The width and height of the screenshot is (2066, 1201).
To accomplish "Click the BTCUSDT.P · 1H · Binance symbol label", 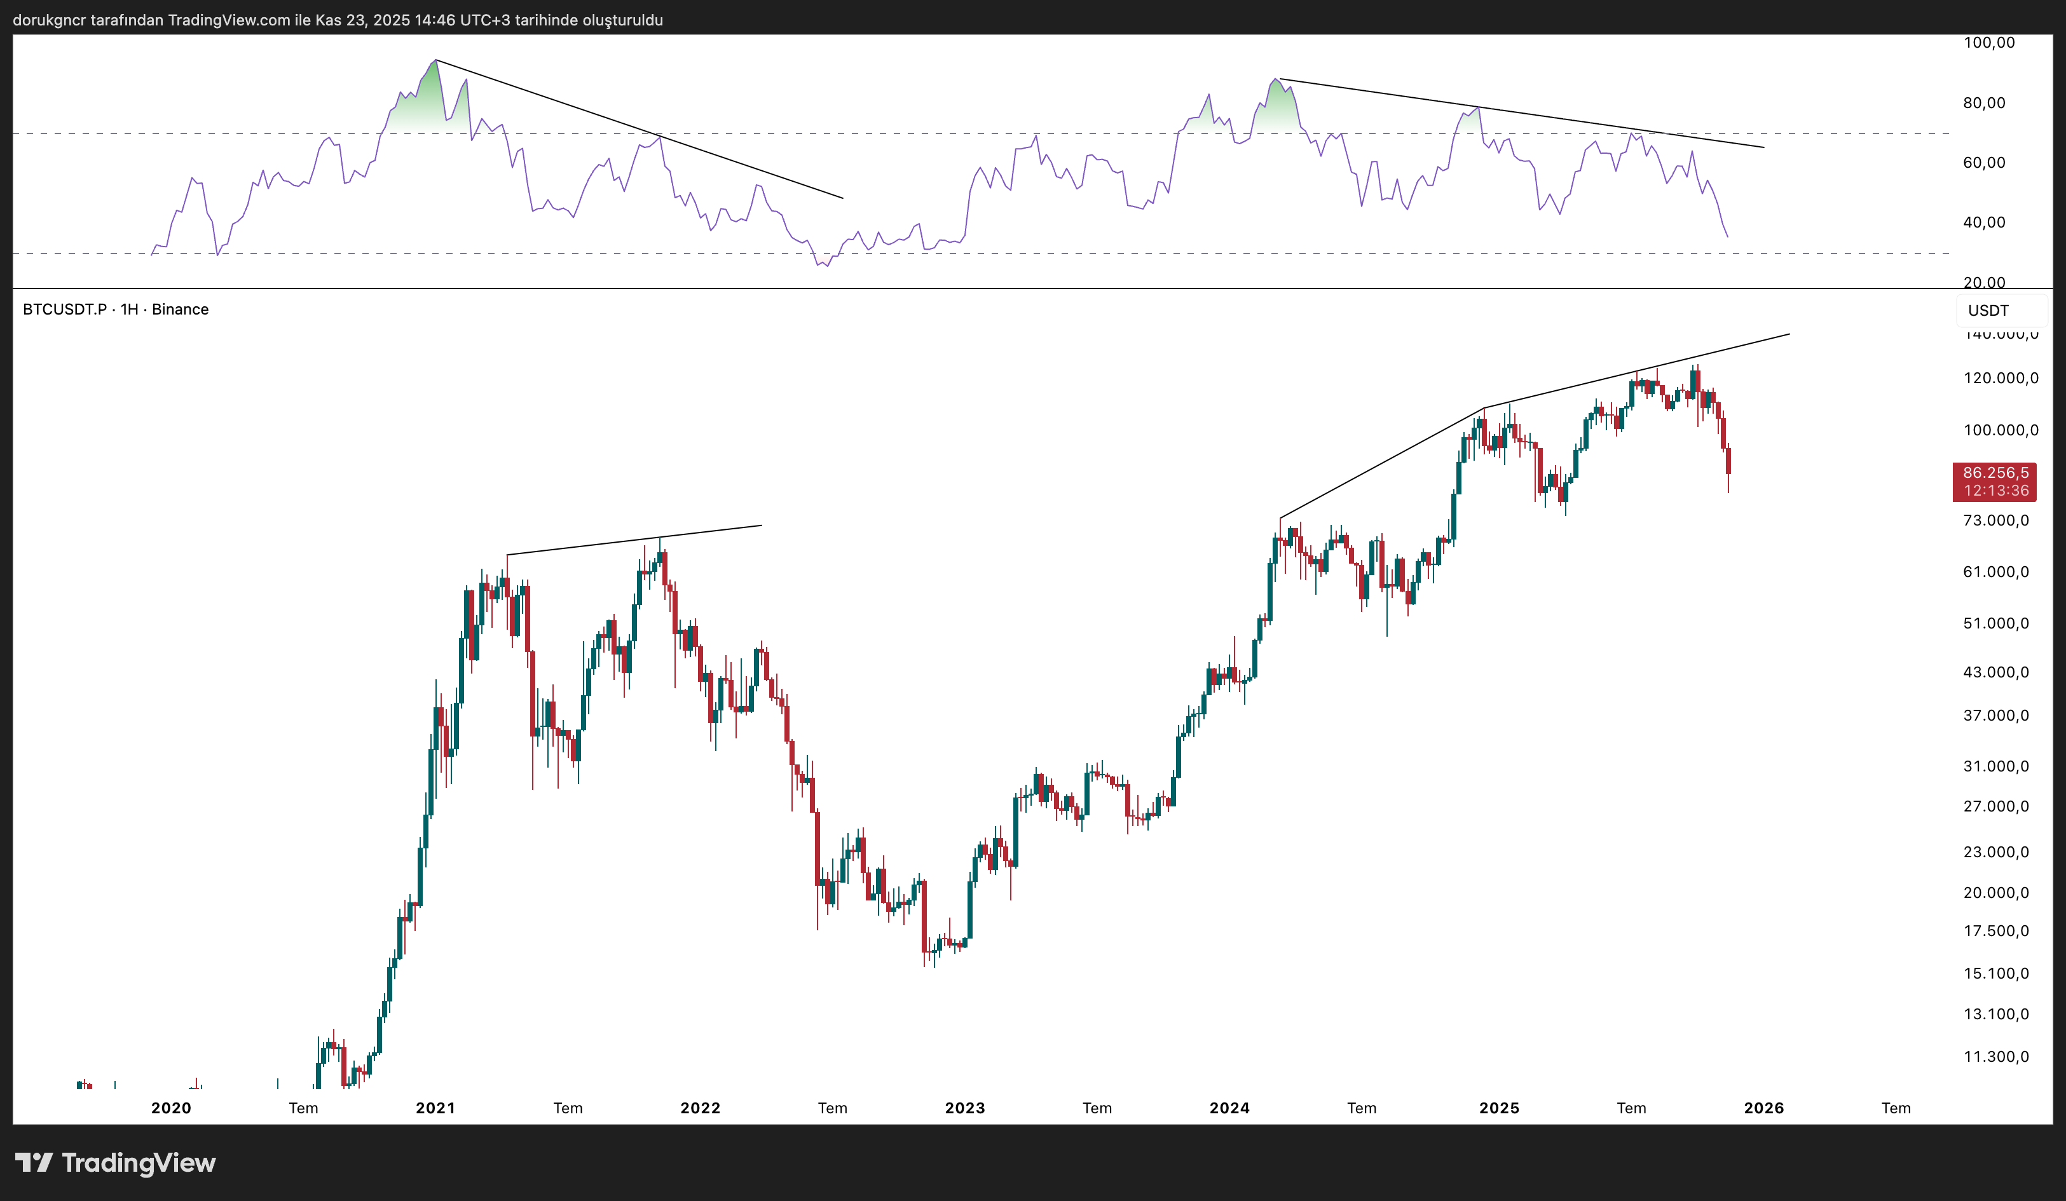I will pyautogui.click(x=116, y=309).
